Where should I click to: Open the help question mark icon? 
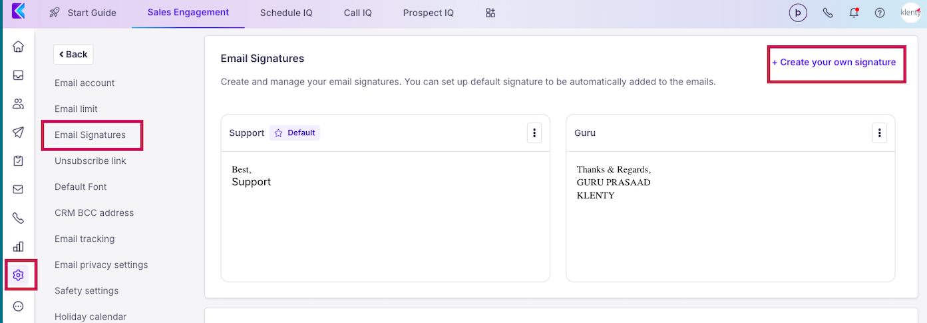pyautogui.click(x=880, y=13)
